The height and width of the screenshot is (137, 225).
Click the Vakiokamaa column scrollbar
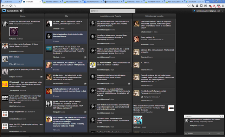tap(175, 41)
